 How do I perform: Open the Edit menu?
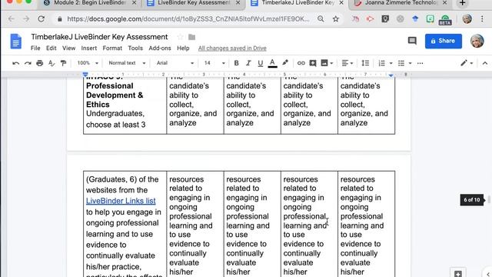click(52, 48)
